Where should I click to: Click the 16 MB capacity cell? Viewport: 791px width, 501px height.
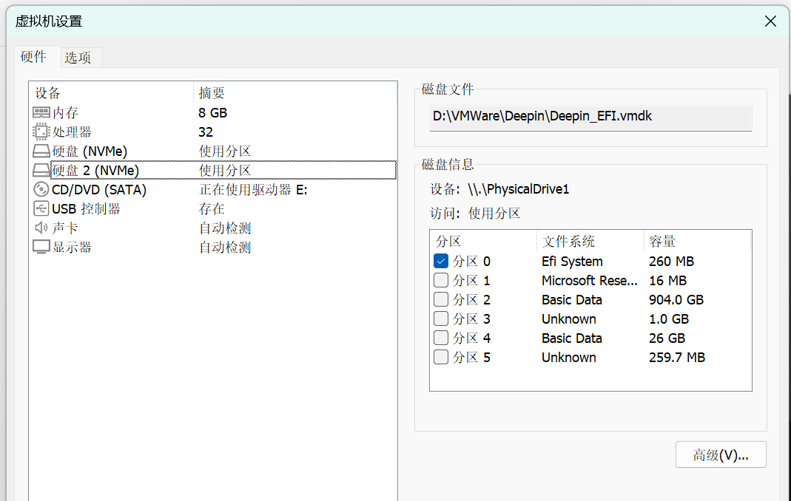[x=668, y=280]
